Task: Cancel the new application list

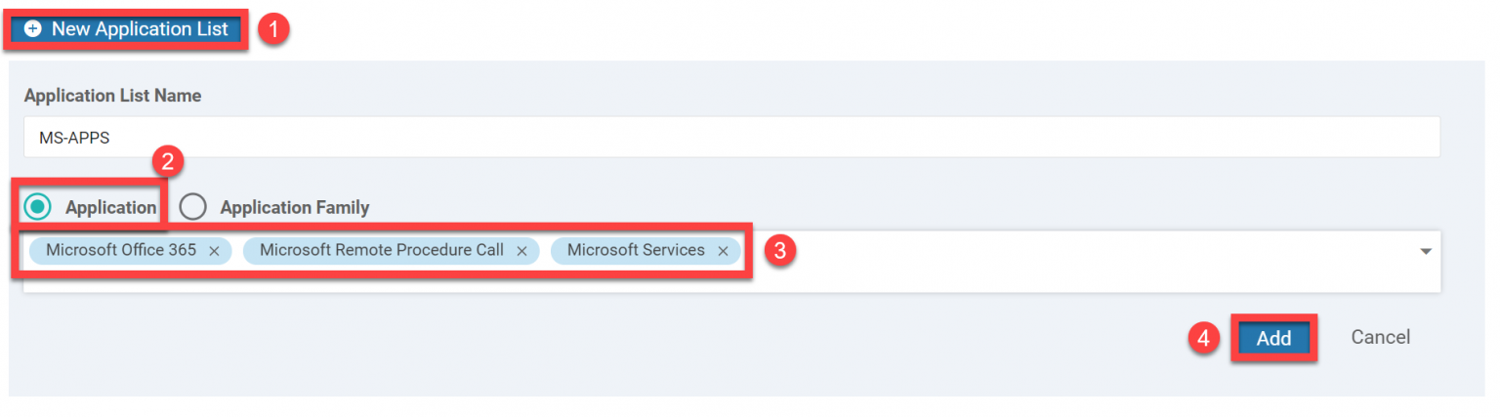Action: click(1380, 337)
